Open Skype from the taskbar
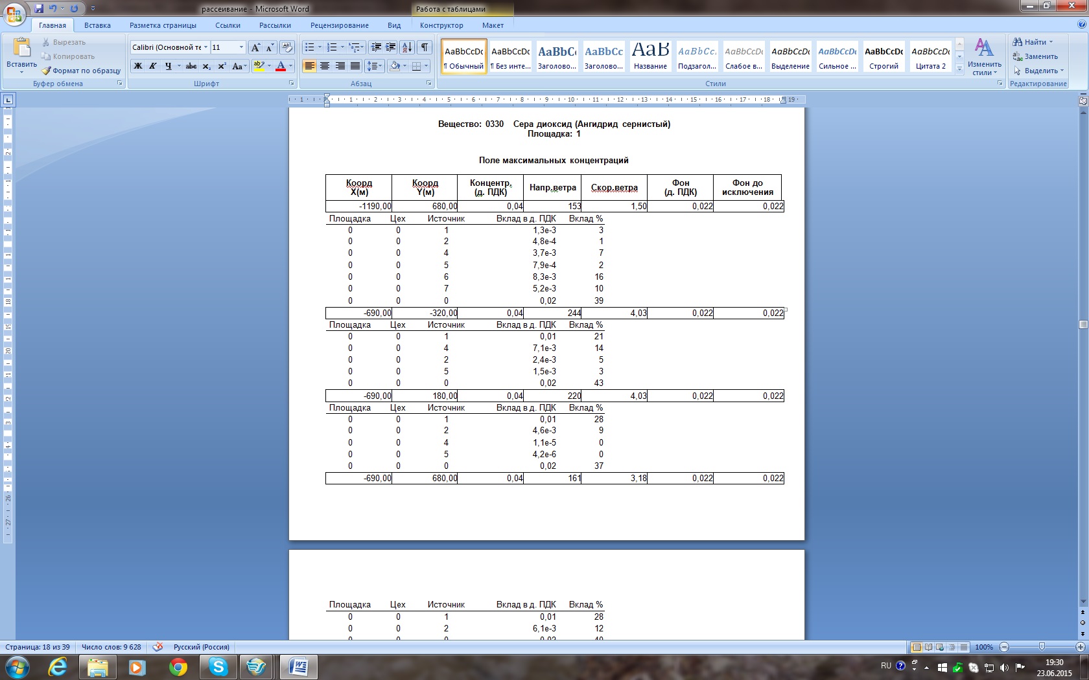Image resolution: width=1089 pixels, height=680 pixels. tap(218, 666)
